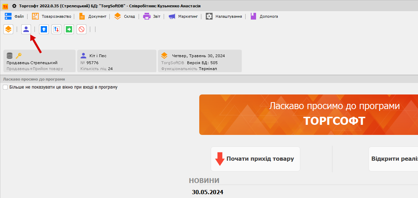Image resolution: width=418 pixels, height=198 pixels.
Task: Click the grey database stack icon
Action: (10, 55)
